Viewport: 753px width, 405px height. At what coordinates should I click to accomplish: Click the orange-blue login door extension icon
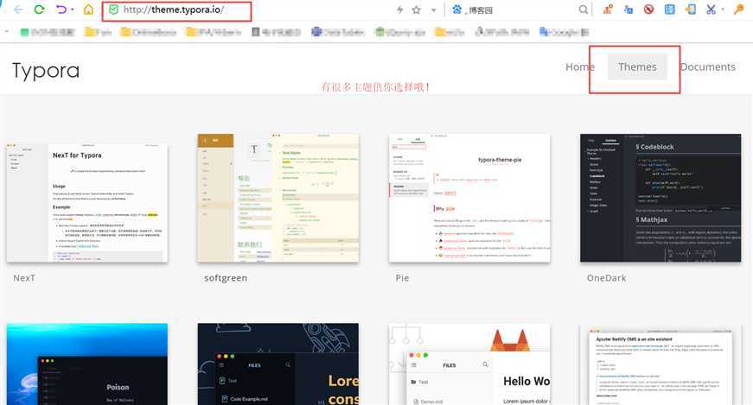(x=691, y=9)
